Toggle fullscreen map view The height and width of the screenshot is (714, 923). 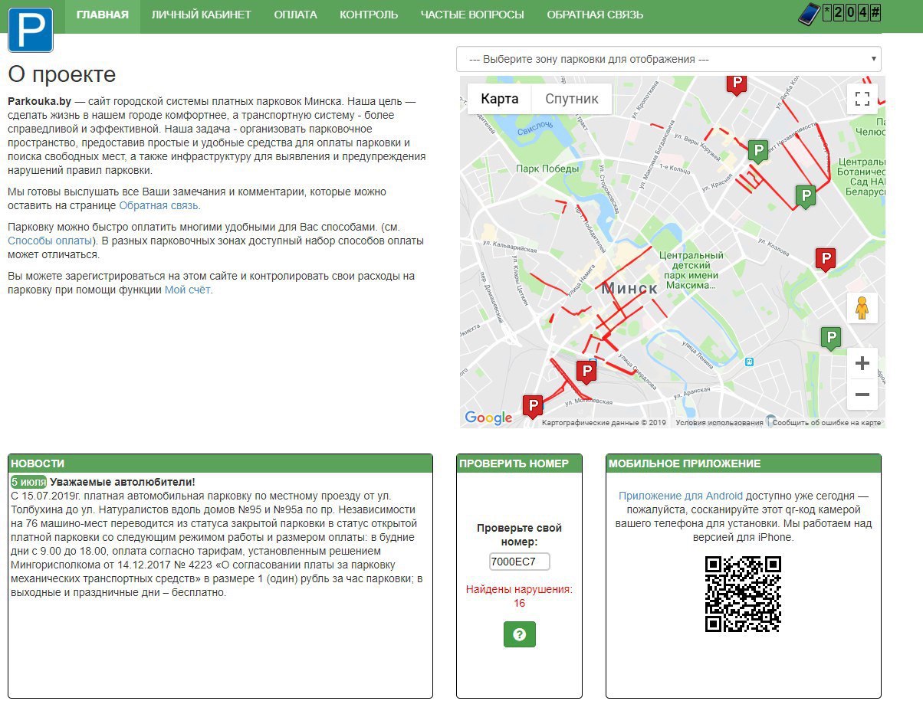coord(862,98)
